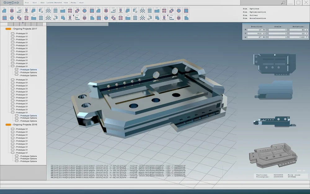Click the X Position value field showing 10.56

(x=256, y=29)
